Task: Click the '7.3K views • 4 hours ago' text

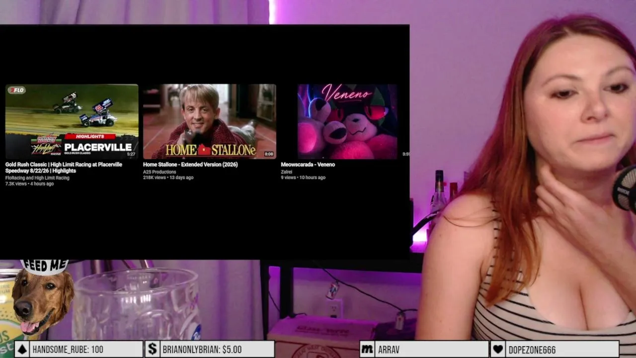Action: [x=29, y=184]
